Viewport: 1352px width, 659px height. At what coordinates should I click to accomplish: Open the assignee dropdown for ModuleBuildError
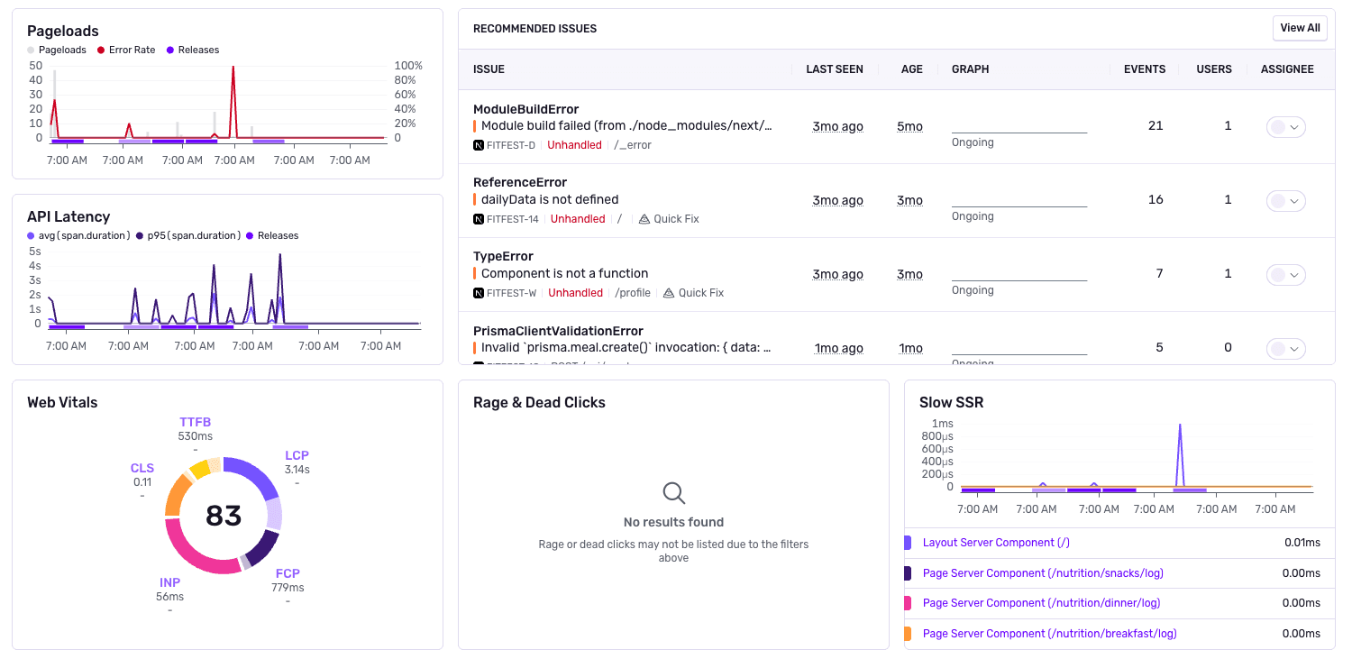coord(1285,126)
